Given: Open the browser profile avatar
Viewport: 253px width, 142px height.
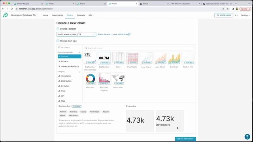Looking at the screenshot, I should coord(237,9).
